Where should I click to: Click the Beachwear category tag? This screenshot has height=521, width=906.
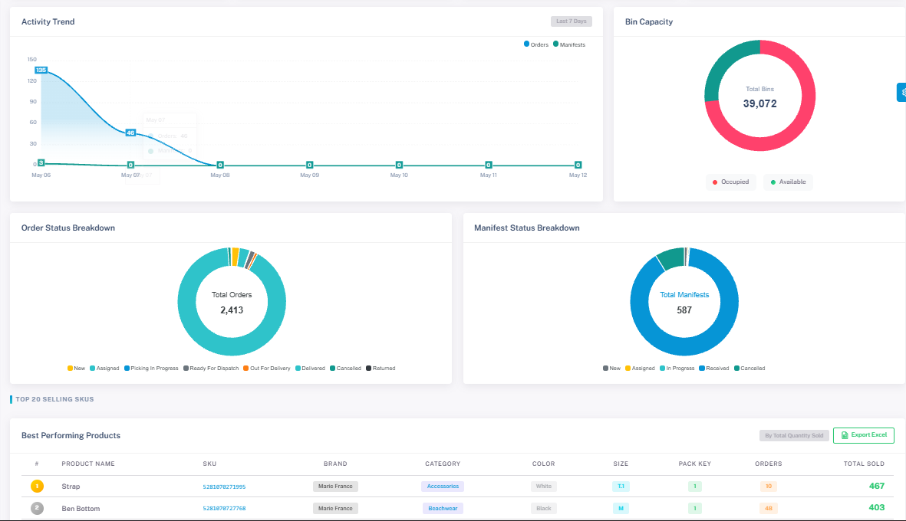tap(443, 508)
